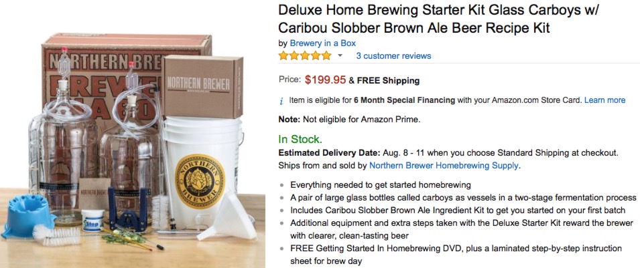Visit Northern Brewer Homebrewing Supply seller link

point(444,165)
